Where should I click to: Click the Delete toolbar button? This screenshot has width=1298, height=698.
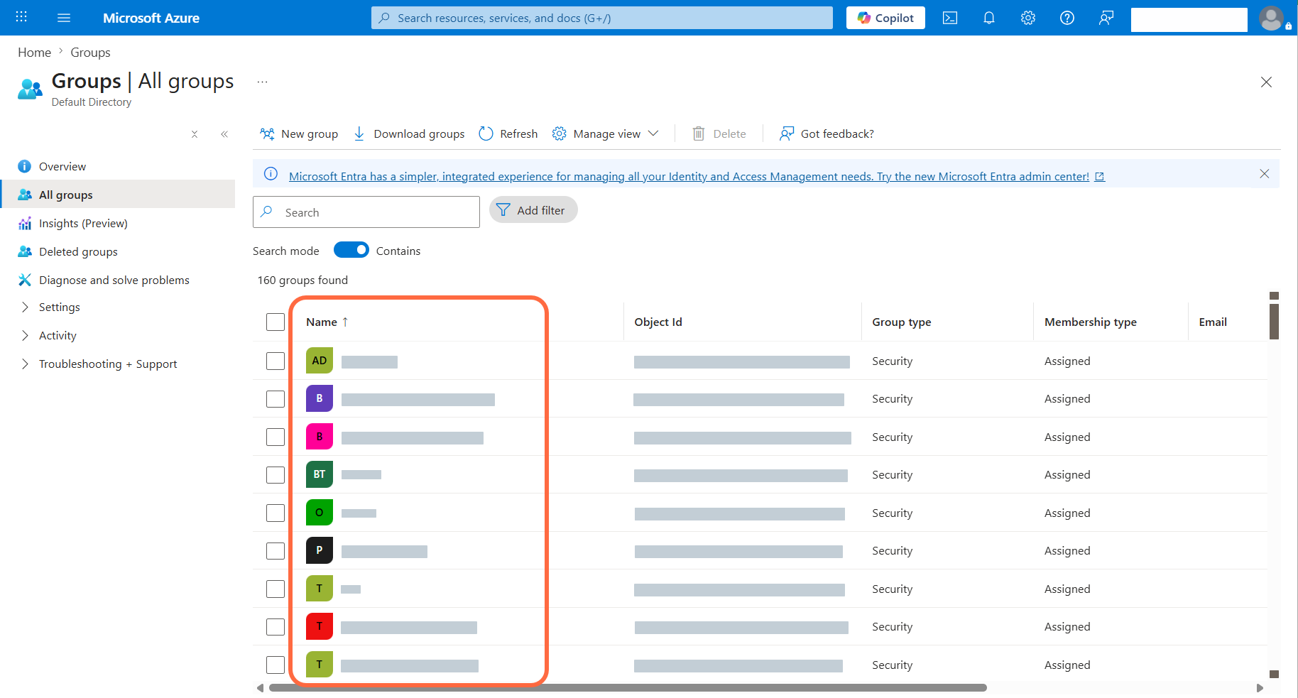[x=719, y=133]
